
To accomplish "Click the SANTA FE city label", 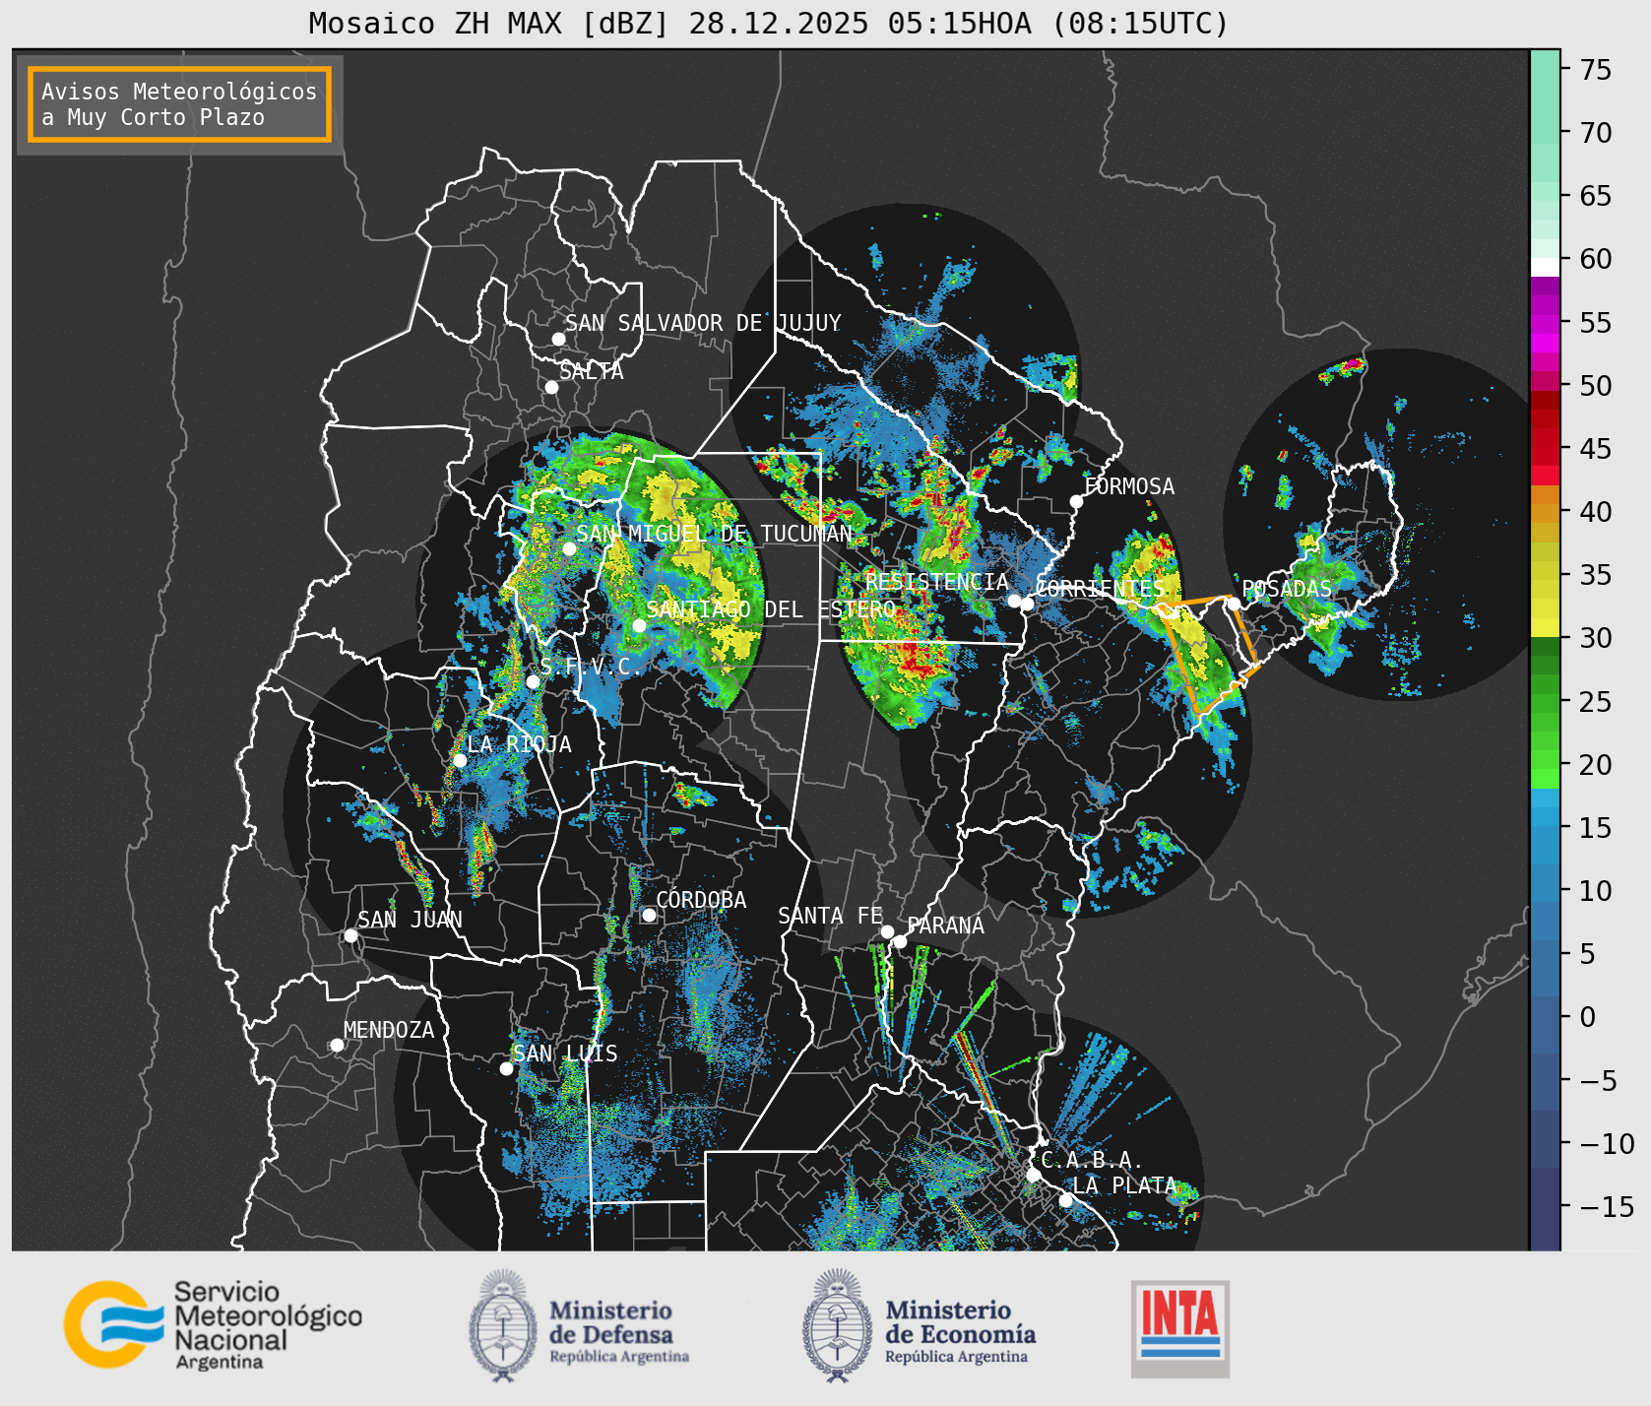I will click(830, 916).
